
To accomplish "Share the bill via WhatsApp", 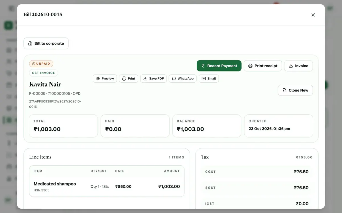I will pos(183,79).
